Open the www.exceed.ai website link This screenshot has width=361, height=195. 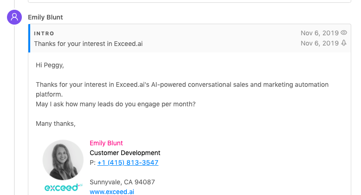pyautogui.click(x=112, y=191)
